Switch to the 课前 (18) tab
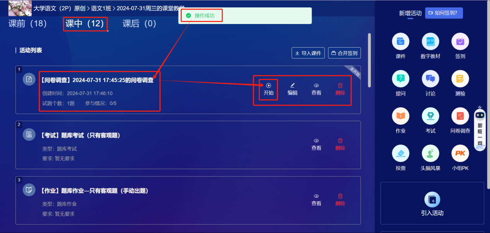490x233 pixels. point(27,24)
